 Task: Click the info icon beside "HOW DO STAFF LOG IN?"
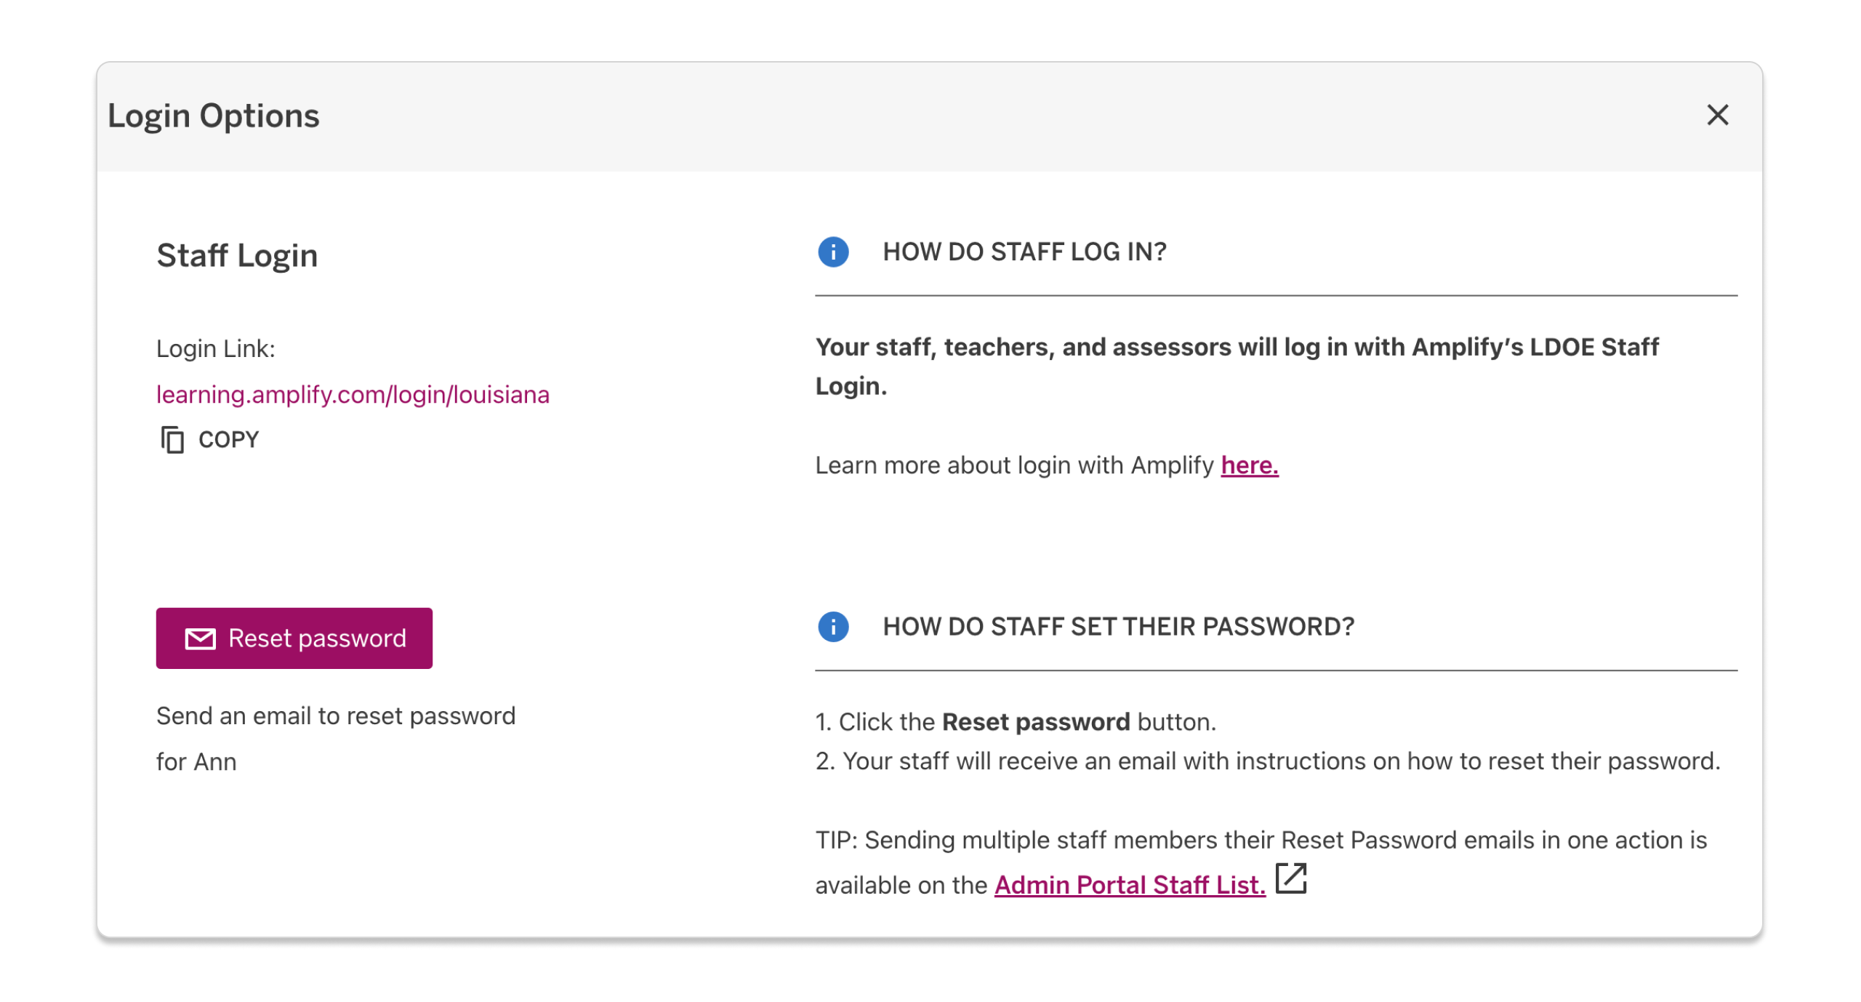(x=833, y=252)
